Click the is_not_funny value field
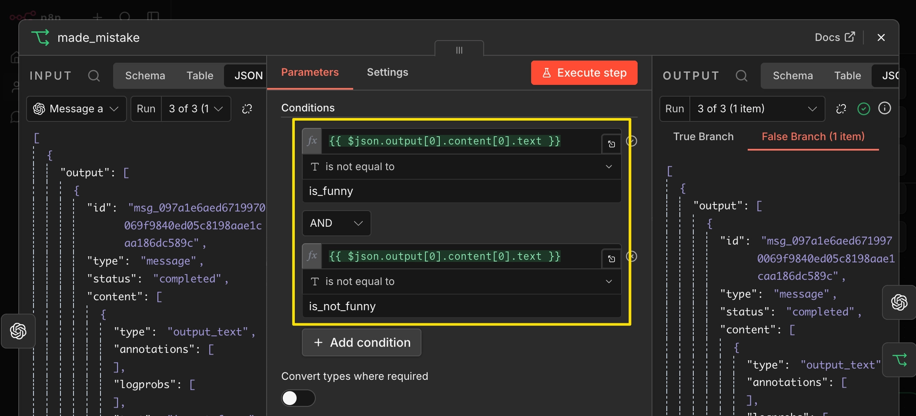The image size is (916, 416). [462, 306]
